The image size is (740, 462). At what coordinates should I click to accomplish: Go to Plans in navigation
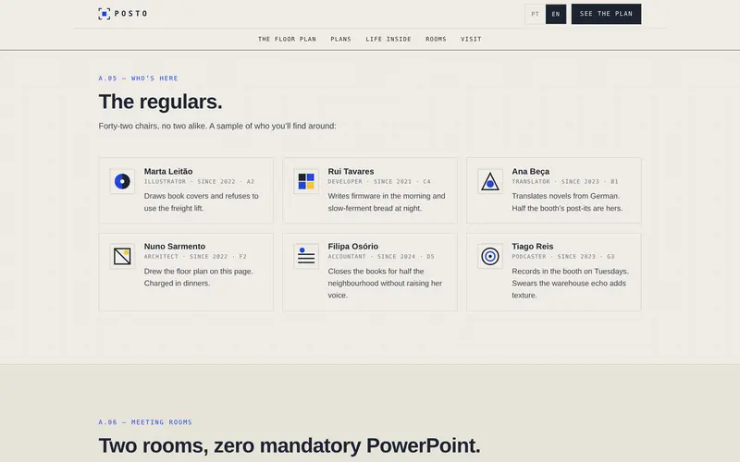340,39
